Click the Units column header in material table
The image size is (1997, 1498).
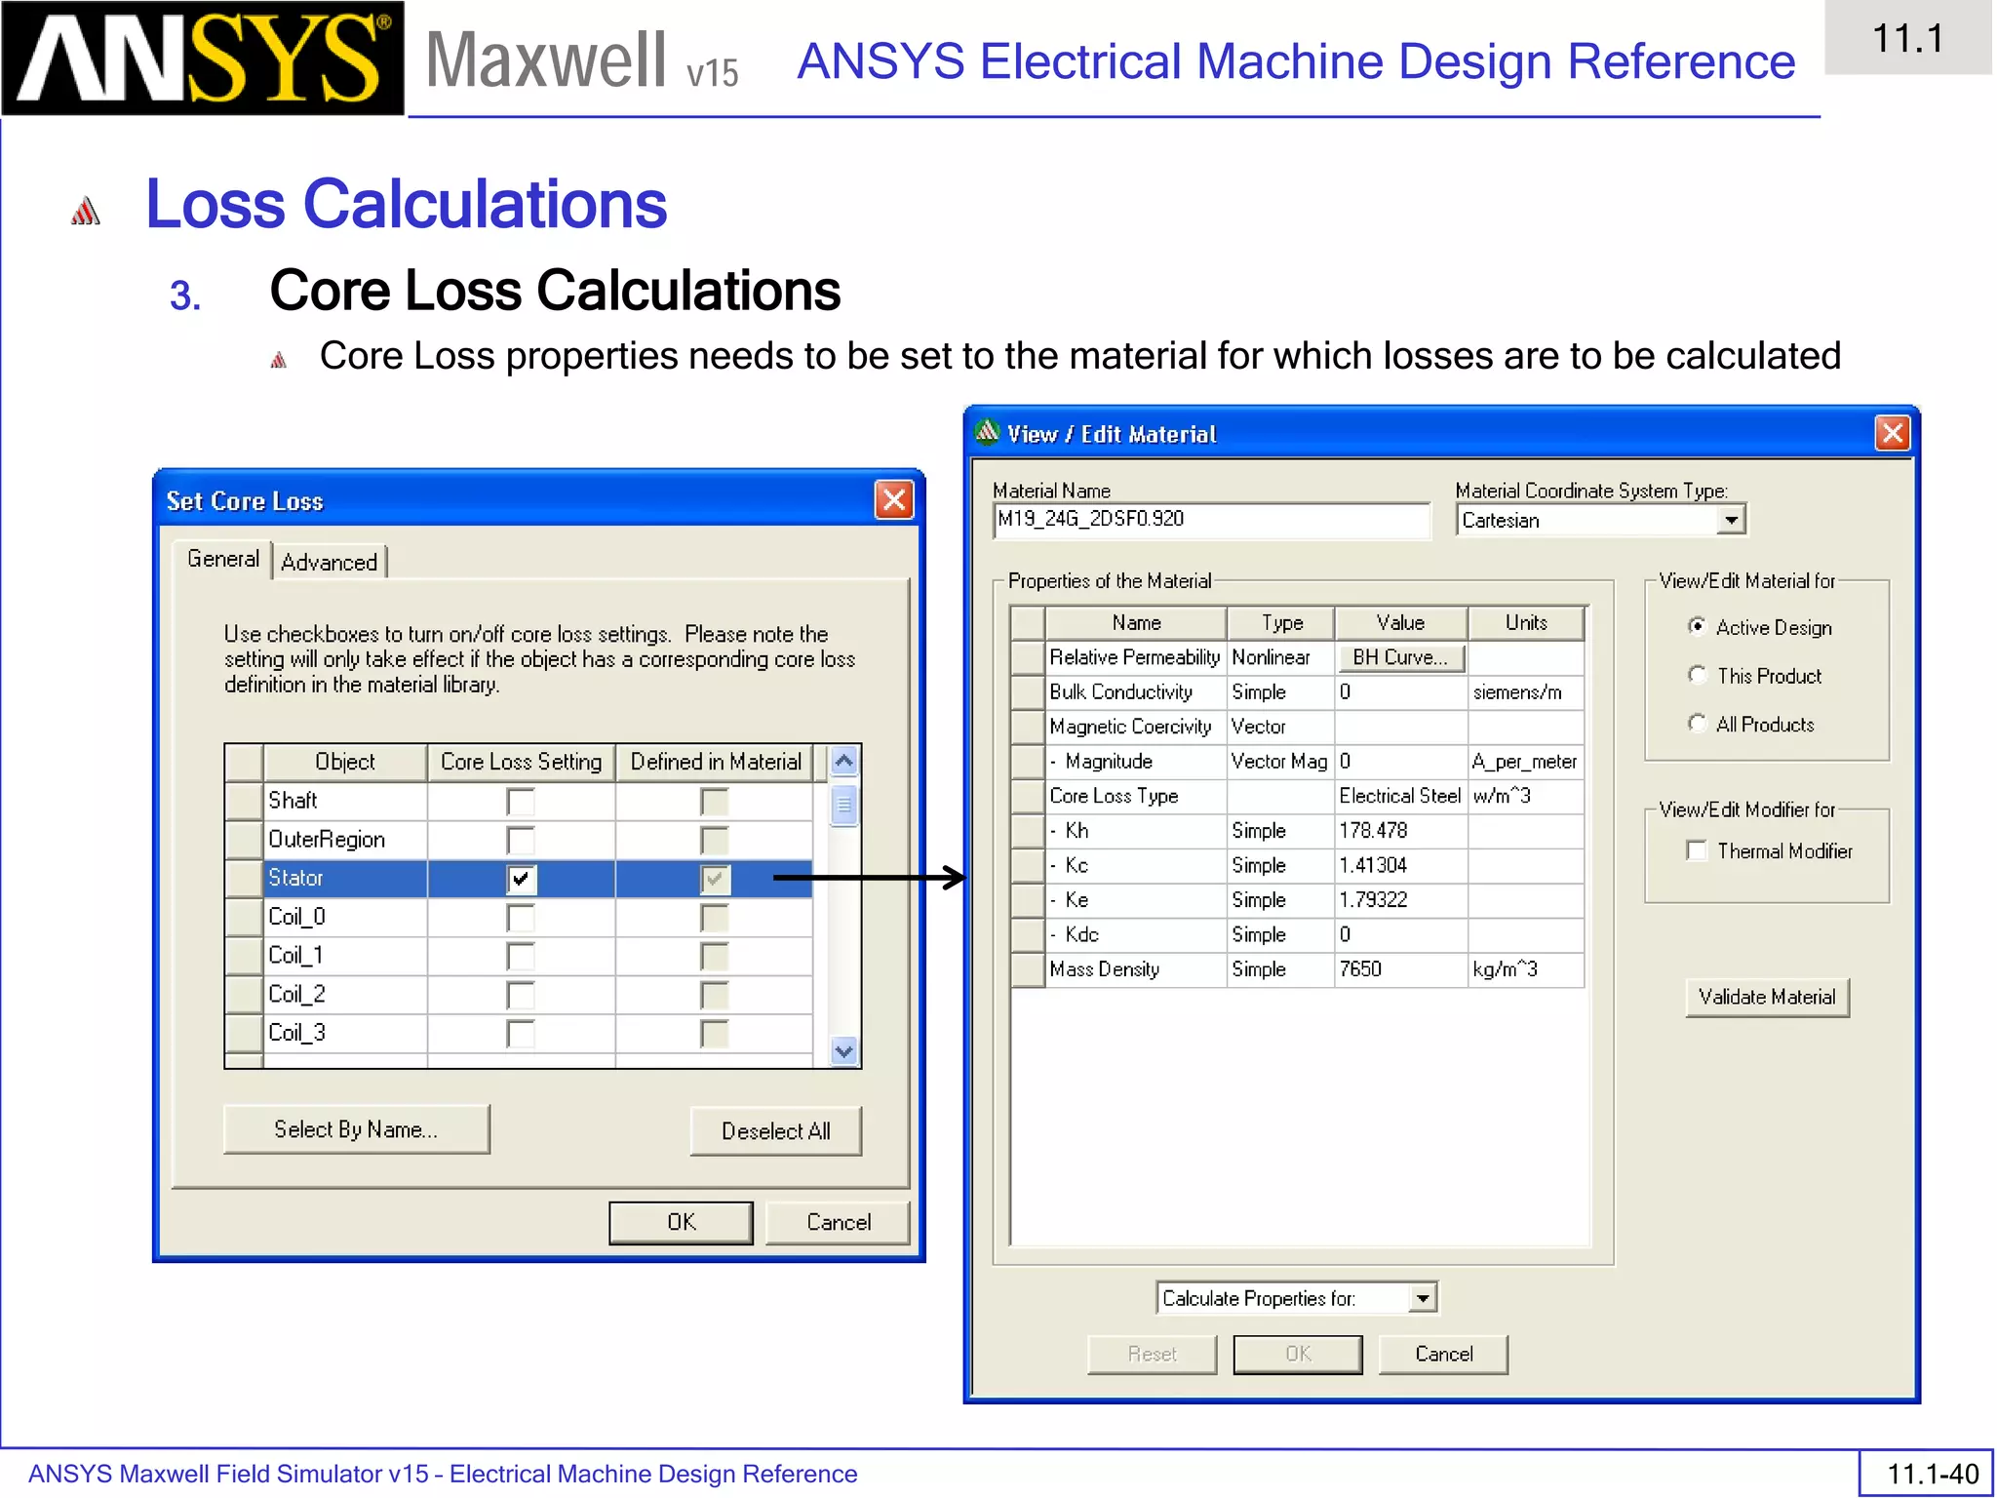[x=1526, y=623]
